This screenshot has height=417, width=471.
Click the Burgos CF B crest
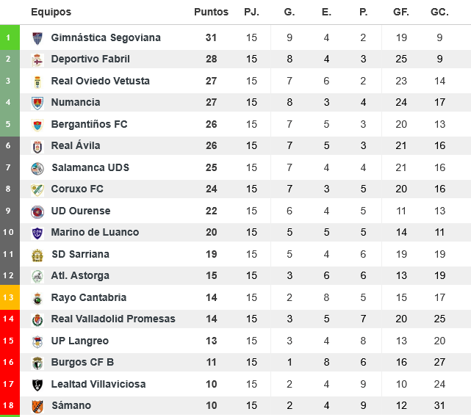click(37, 363)
